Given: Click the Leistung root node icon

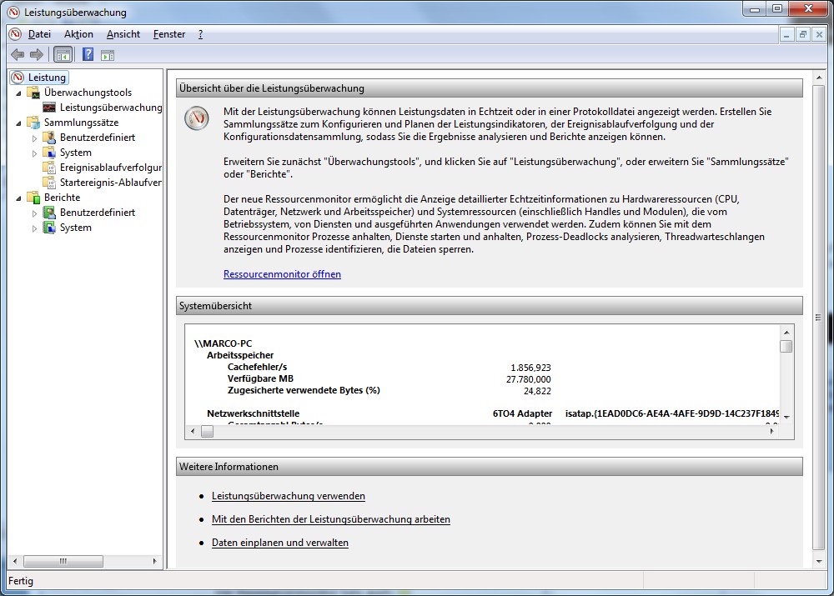Looking at the screenshot, I should click(18, 77).
